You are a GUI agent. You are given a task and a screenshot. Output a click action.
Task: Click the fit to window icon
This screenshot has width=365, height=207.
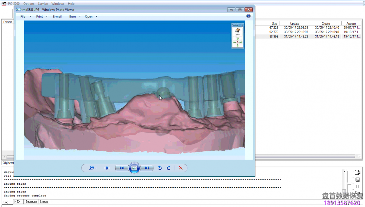pos(107,168)
